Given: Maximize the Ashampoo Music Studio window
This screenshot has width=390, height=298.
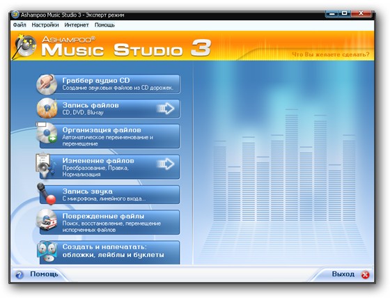Looking at the screenshot, I should click(x=345, y=13).
